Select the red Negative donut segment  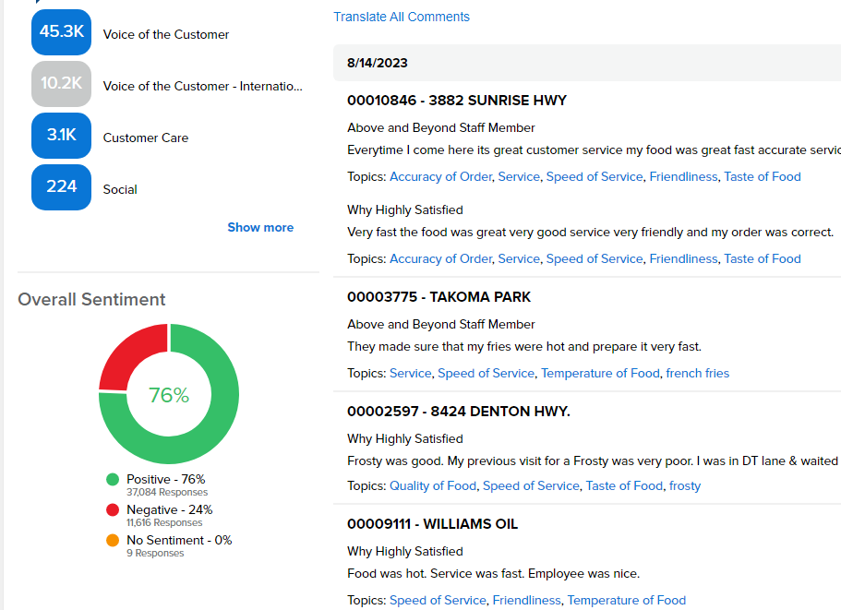tap(134, 353)
